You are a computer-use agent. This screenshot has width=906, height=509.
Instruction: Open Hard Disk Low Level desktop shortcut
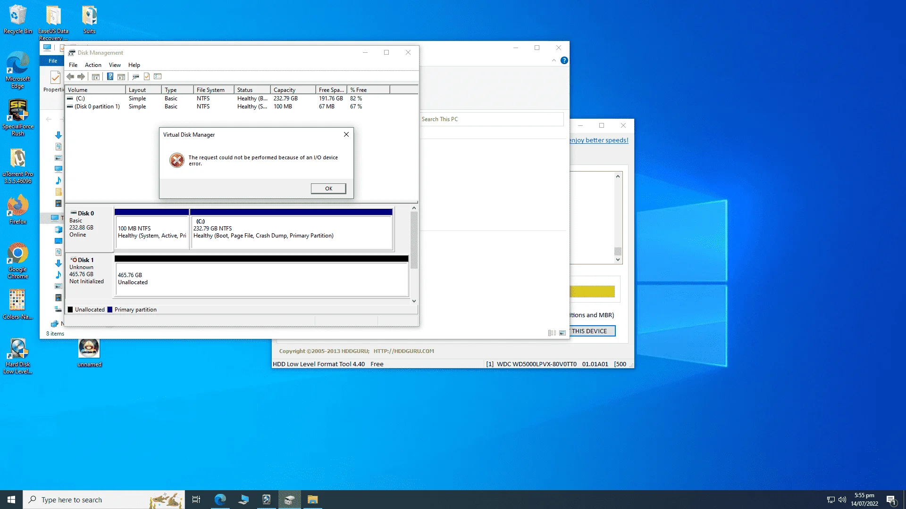click(18, 356)
